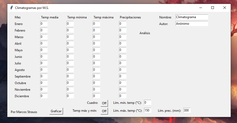
Task: Select Enero Temp máxima field
Action: click(96, 24)
